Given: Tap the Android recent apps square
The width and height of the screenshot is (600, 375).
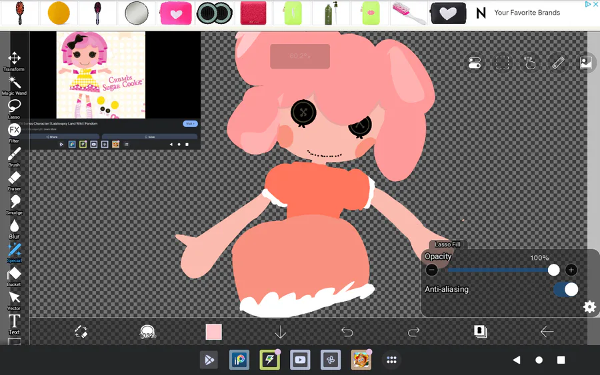Looking at the screenshot, I should tap(561, 360).
